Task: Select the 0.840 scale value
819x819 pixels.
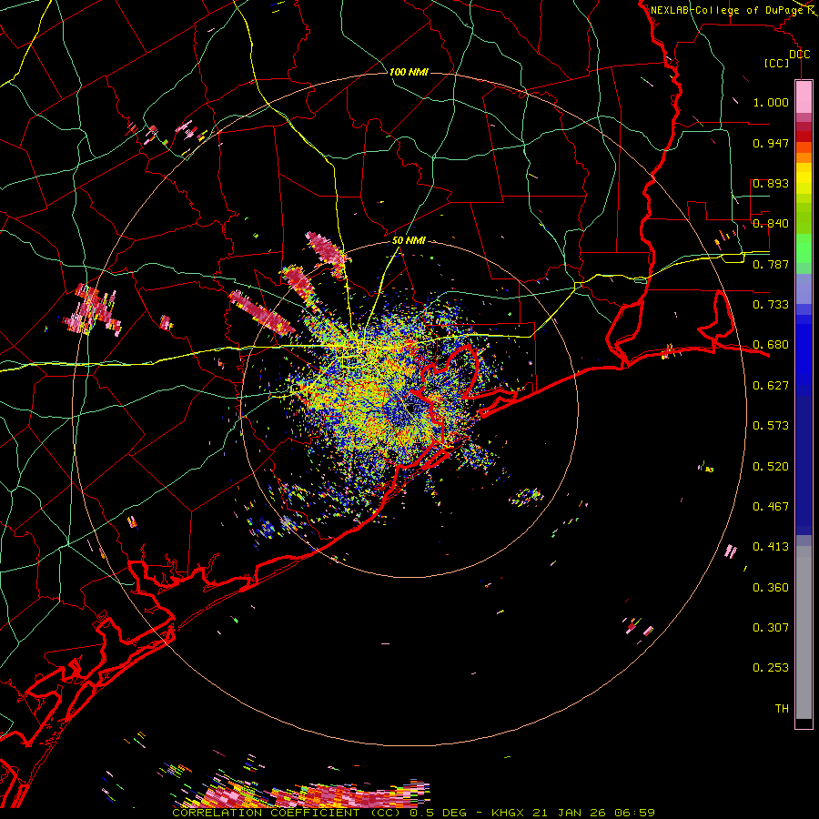Action: point(771,224)
